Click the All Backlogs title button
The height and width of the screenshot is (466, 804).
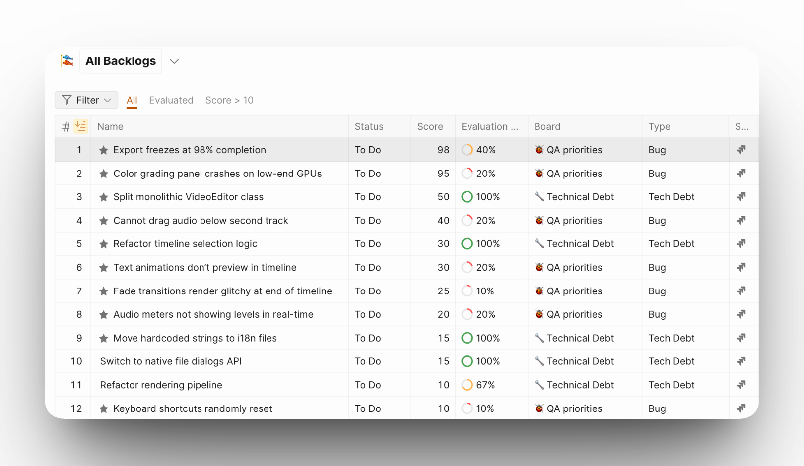coord(121,61)
